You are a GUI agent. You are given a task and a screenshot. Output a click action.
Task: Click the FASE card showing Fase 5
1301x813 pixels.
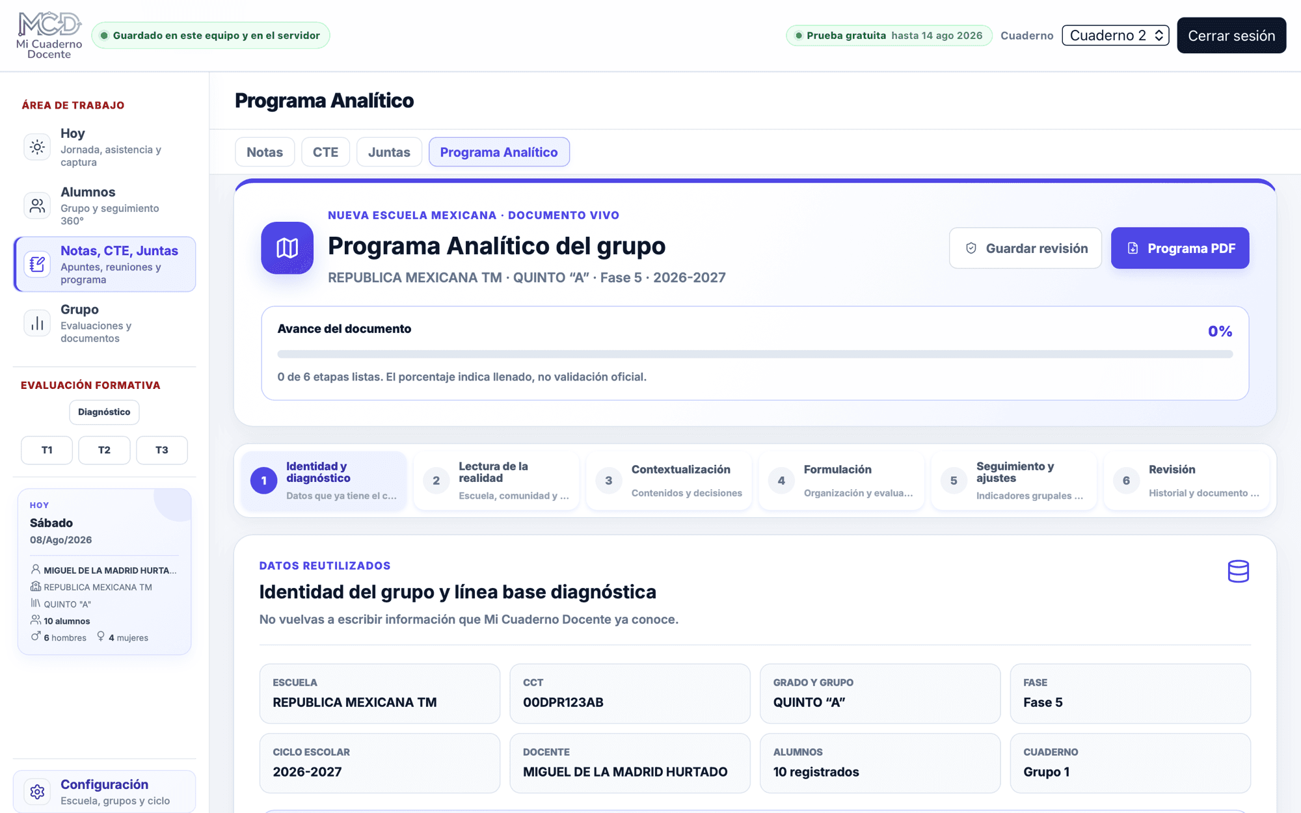pos(1131,693)
